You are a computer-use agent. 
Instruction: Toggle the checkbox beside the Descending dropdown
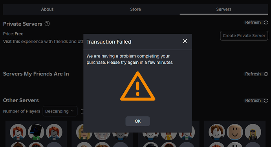coord(82,112)
